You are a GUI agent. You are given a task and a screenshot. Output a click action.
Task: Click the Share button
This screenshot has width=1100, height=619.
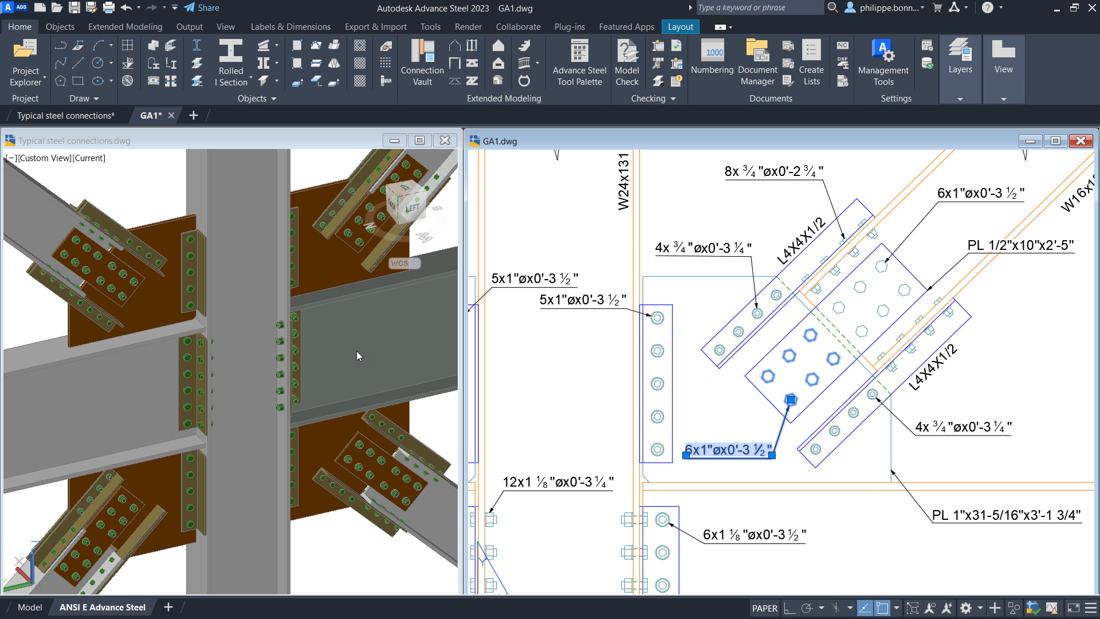202,8
